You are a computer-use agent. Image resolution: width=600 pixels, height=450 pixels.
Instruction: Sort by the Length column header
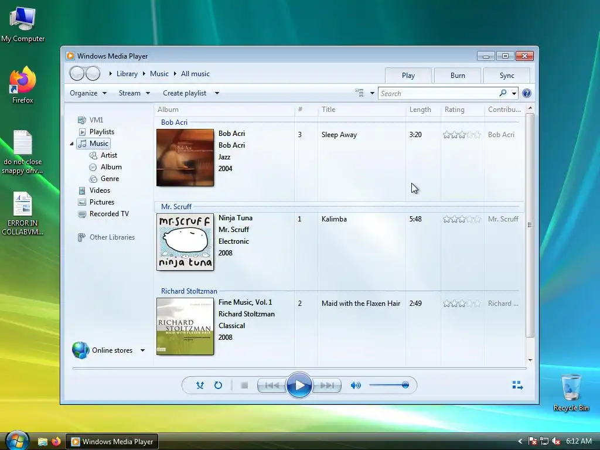pos(423,110)
